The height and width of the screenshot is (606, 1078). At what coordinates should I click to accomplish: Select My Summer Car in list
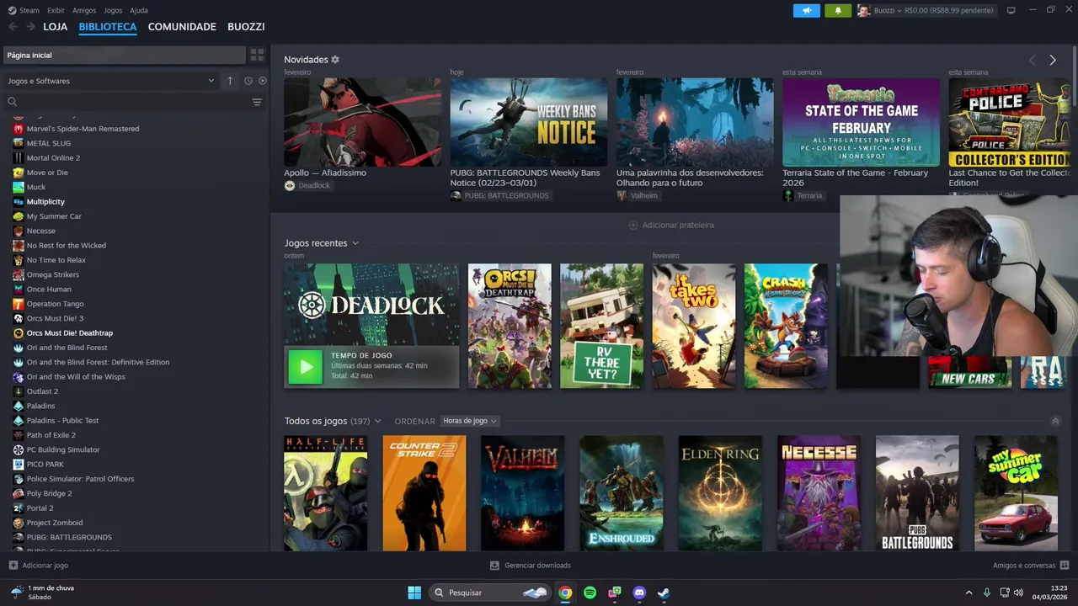pos(54,216)
